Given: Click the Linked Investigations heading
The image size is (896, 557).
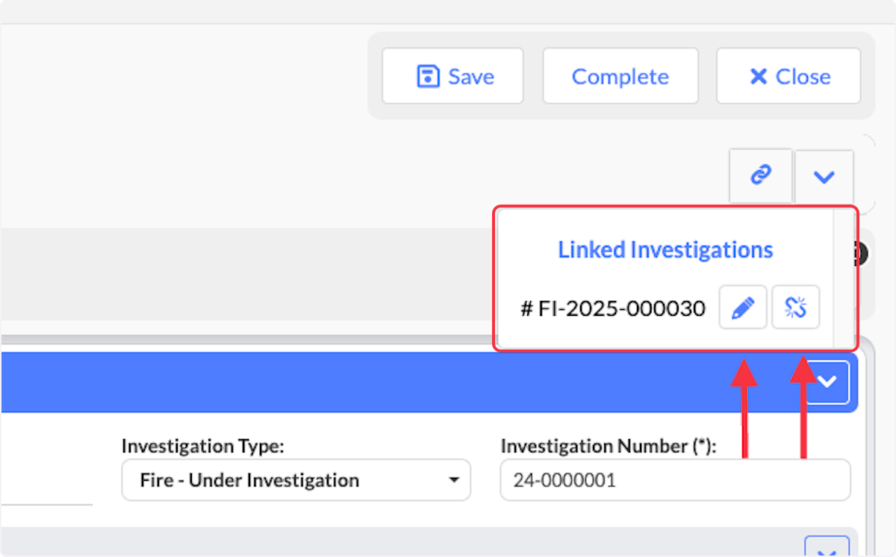Looking at the screenshot, I should click(665, 249).
